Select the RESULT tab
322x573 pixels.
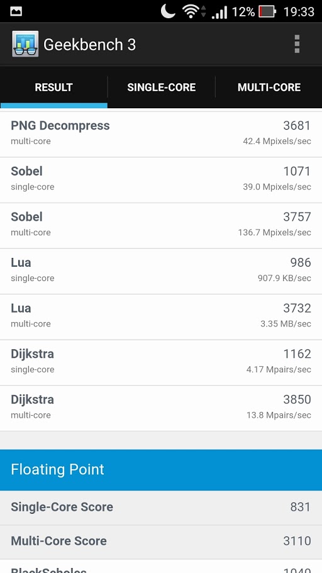[53, 87]
